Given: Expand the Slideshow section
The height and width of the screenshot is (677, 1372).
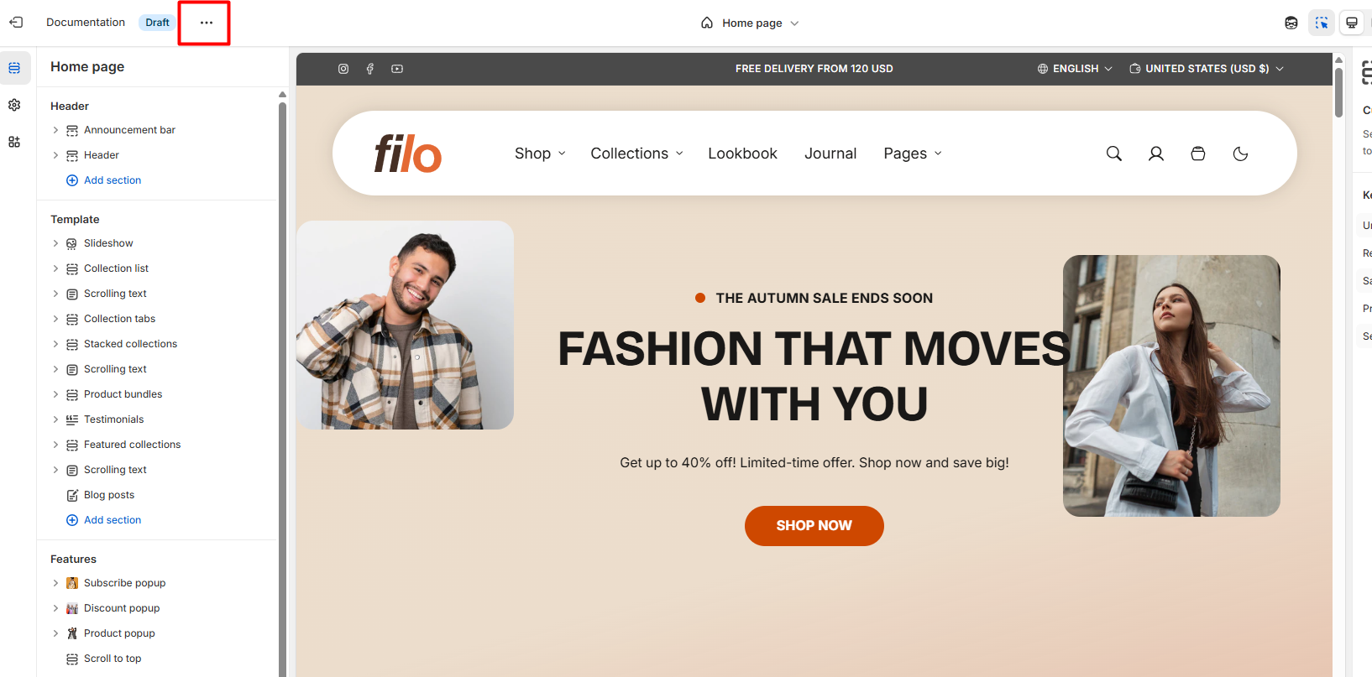Looking at the screenshot, I should (x=55, y=243).
